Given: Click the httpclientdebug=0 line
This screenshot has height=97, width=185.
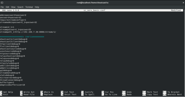Looking at the screenshot, I should [x=10, y=44].
